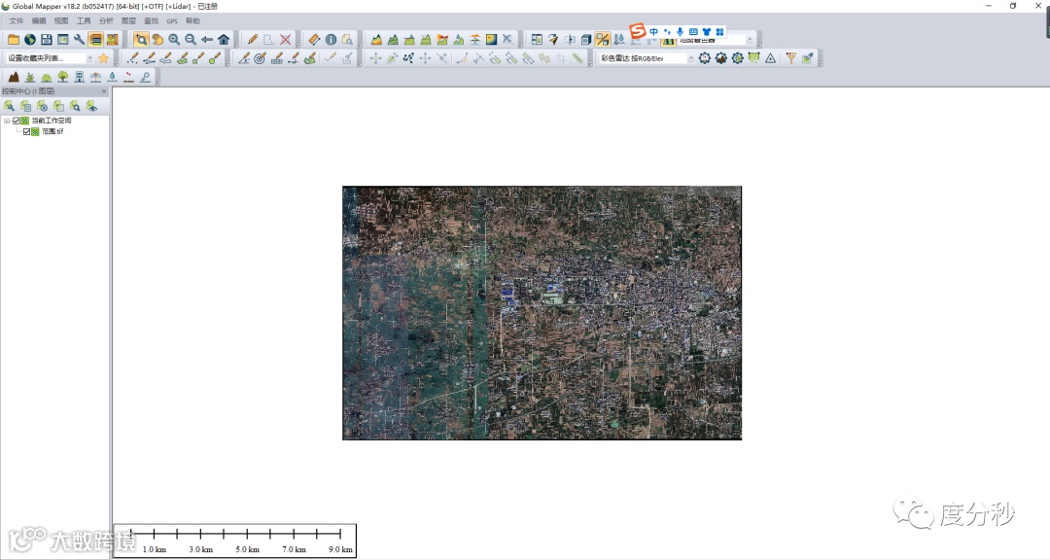Image resolution: width=1050 pixels, height=560 pixels.
Task: Expand the 彩色雷达 按RGB/Elev dropdown
Action: click(691, 58)
